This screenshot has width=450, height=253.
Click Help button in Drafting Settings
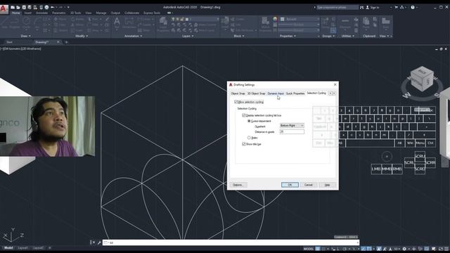point(327,185)
